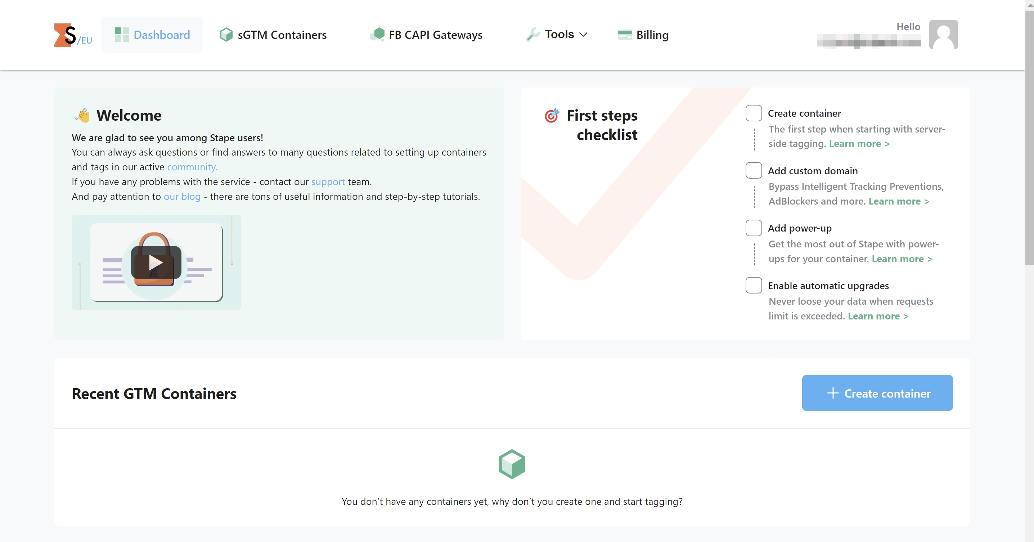Open the user avatar profile icon
The image size is (1034, 542).
pos(943,35)
